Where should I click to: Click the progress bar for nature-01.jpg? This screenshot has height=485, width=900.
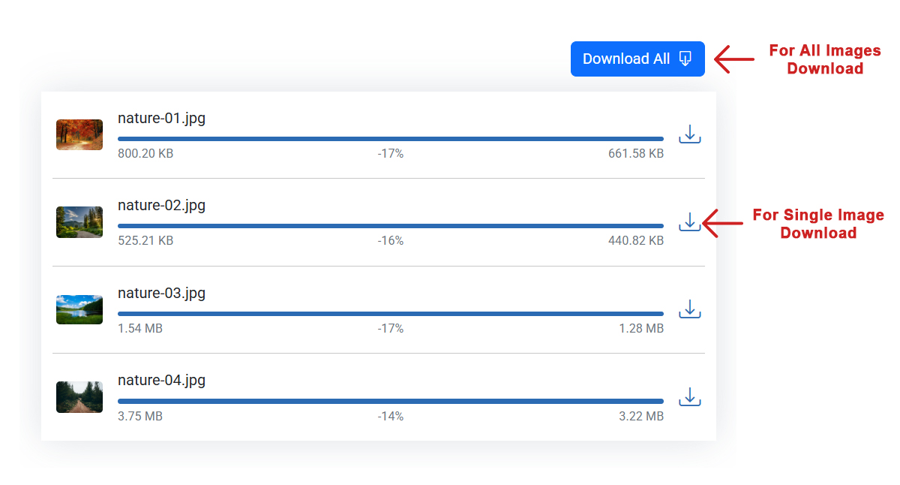tap(390, 139)
